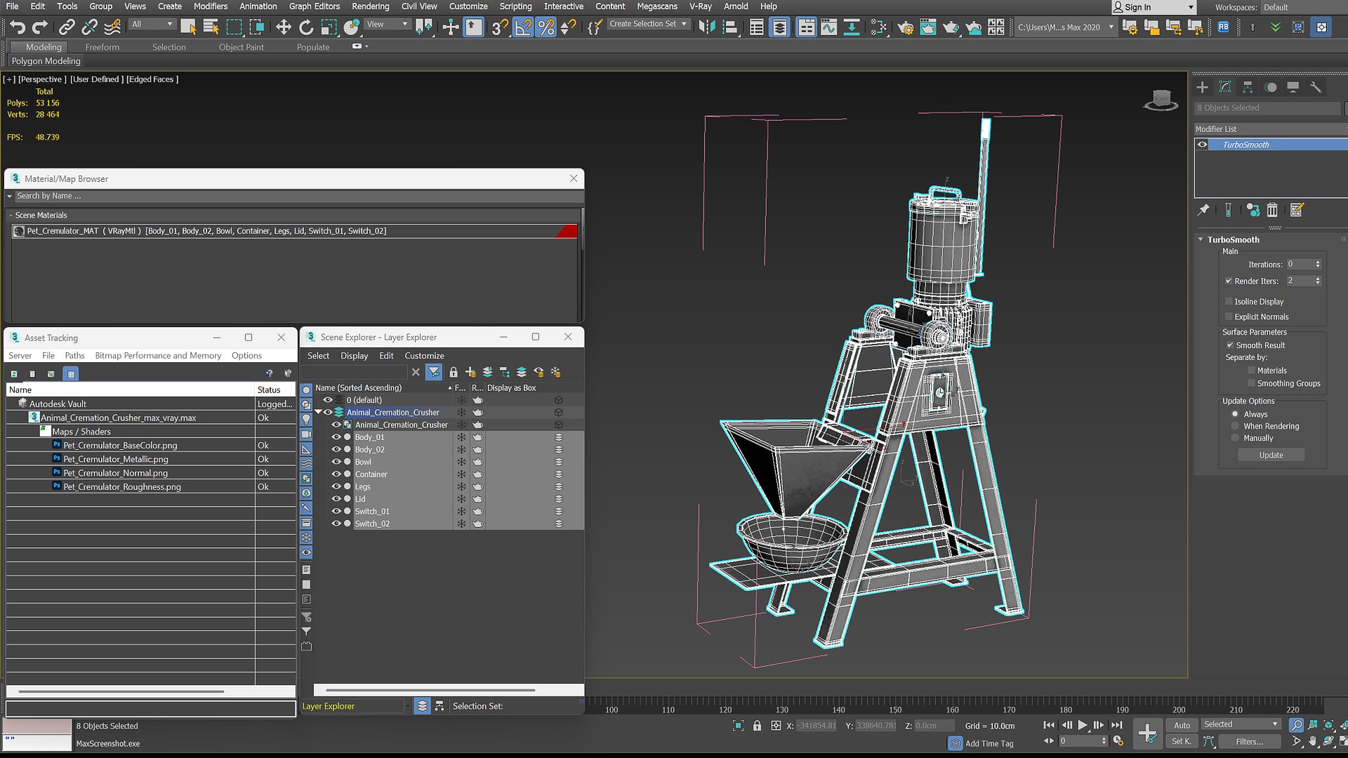
Task: Select the Rotate transform tool
Action: coord(306,27)
